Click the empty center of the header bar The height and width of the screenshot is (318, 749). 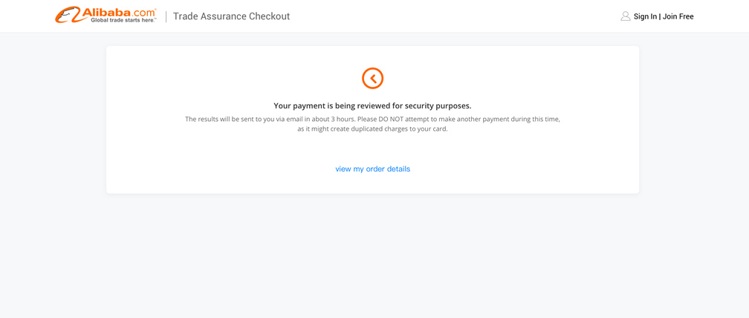(454, 16)
